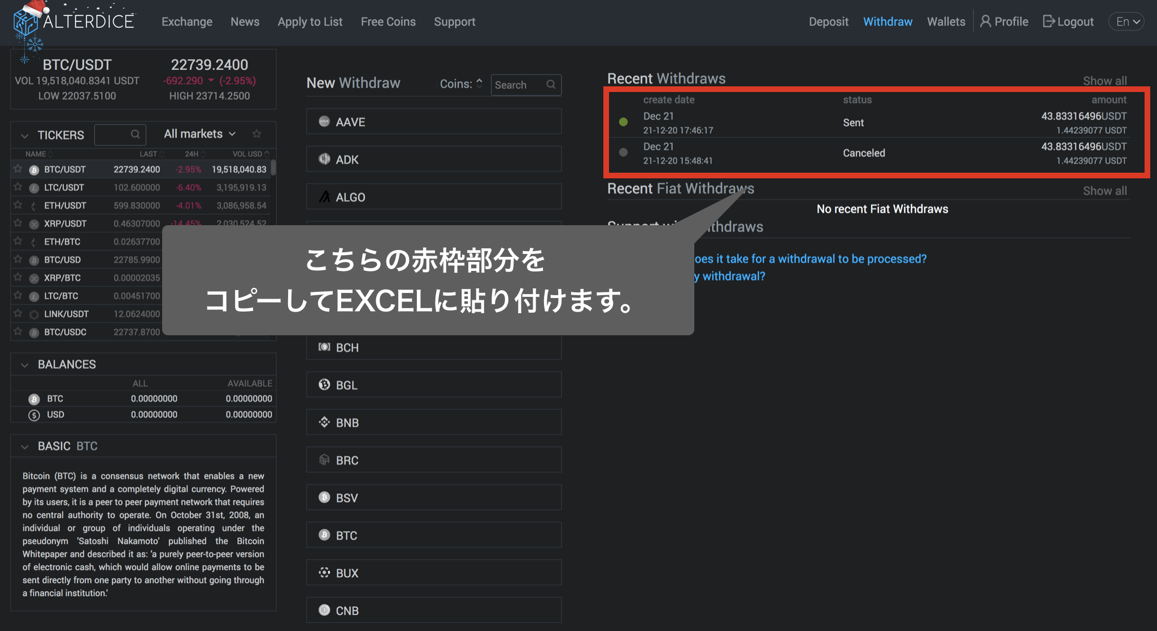Image resolution: width=1157 pixels, height=631 pixels.
Task: Click the Logout button
Action: [x=1068, y=21]
